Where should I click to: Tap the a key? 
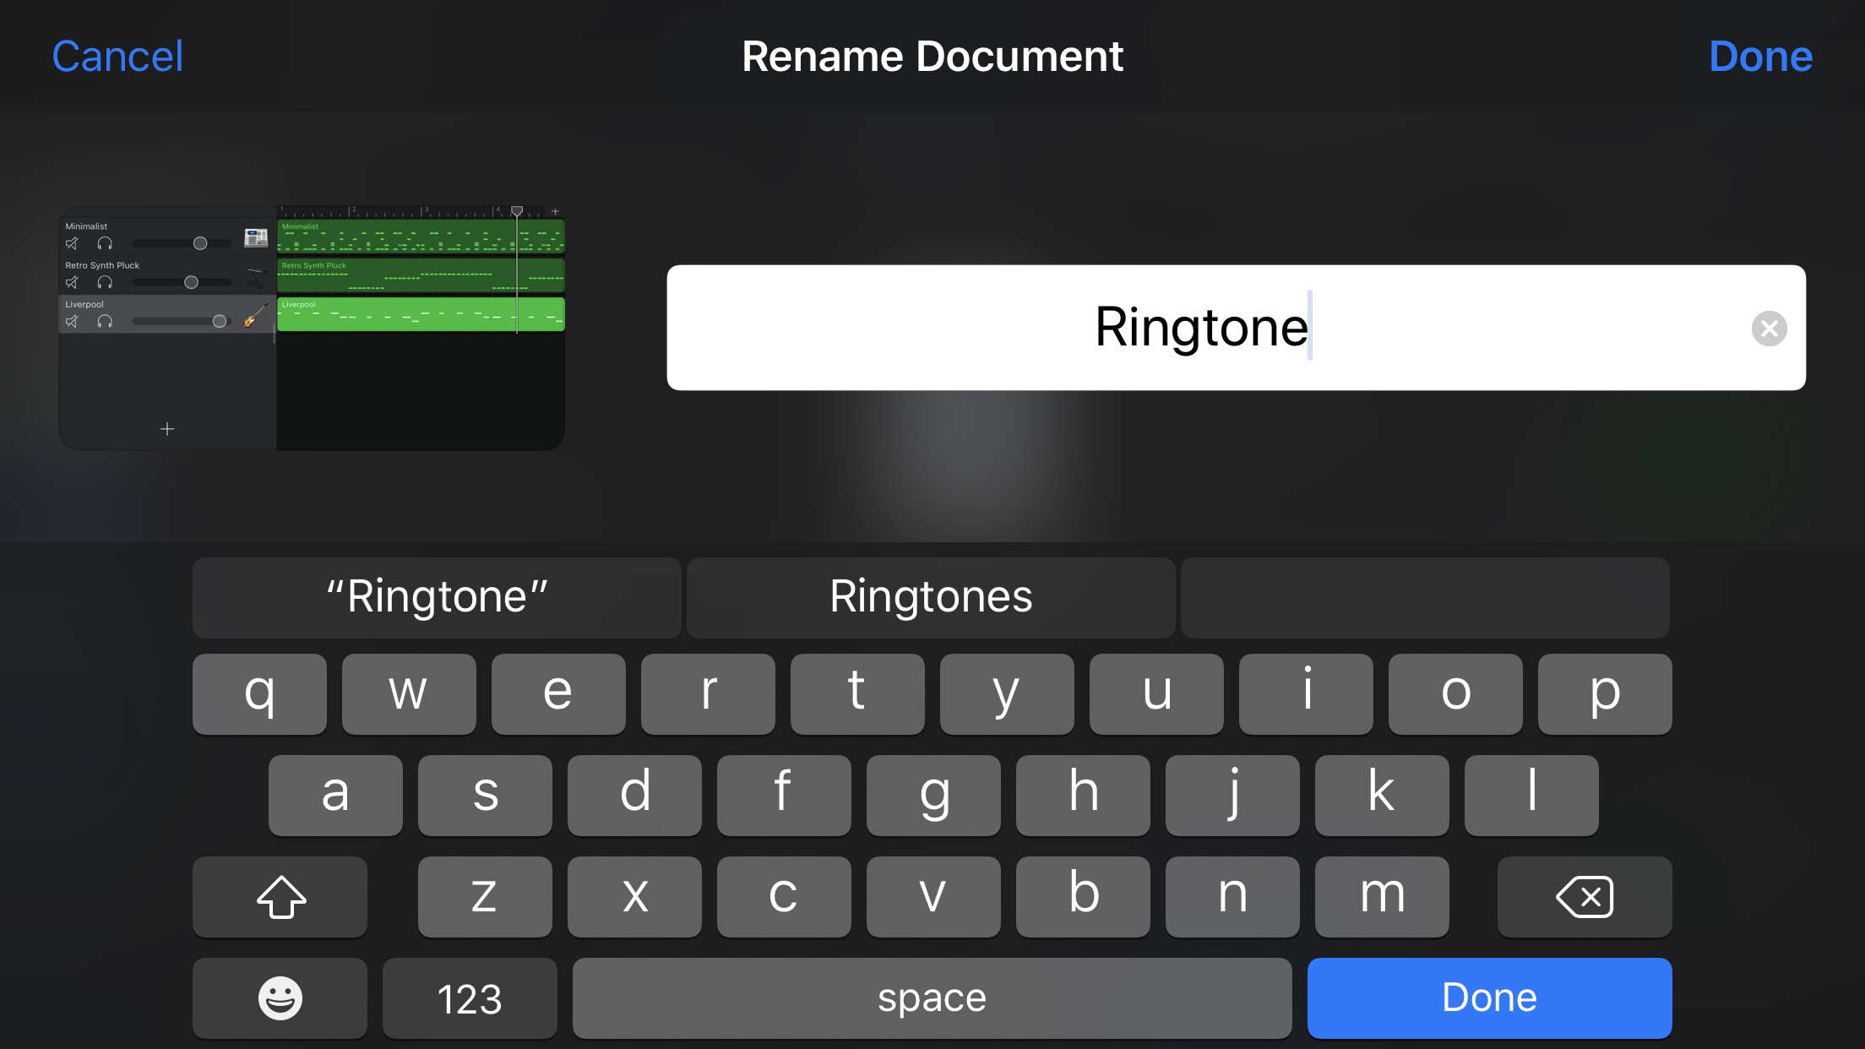coord(335,795)
